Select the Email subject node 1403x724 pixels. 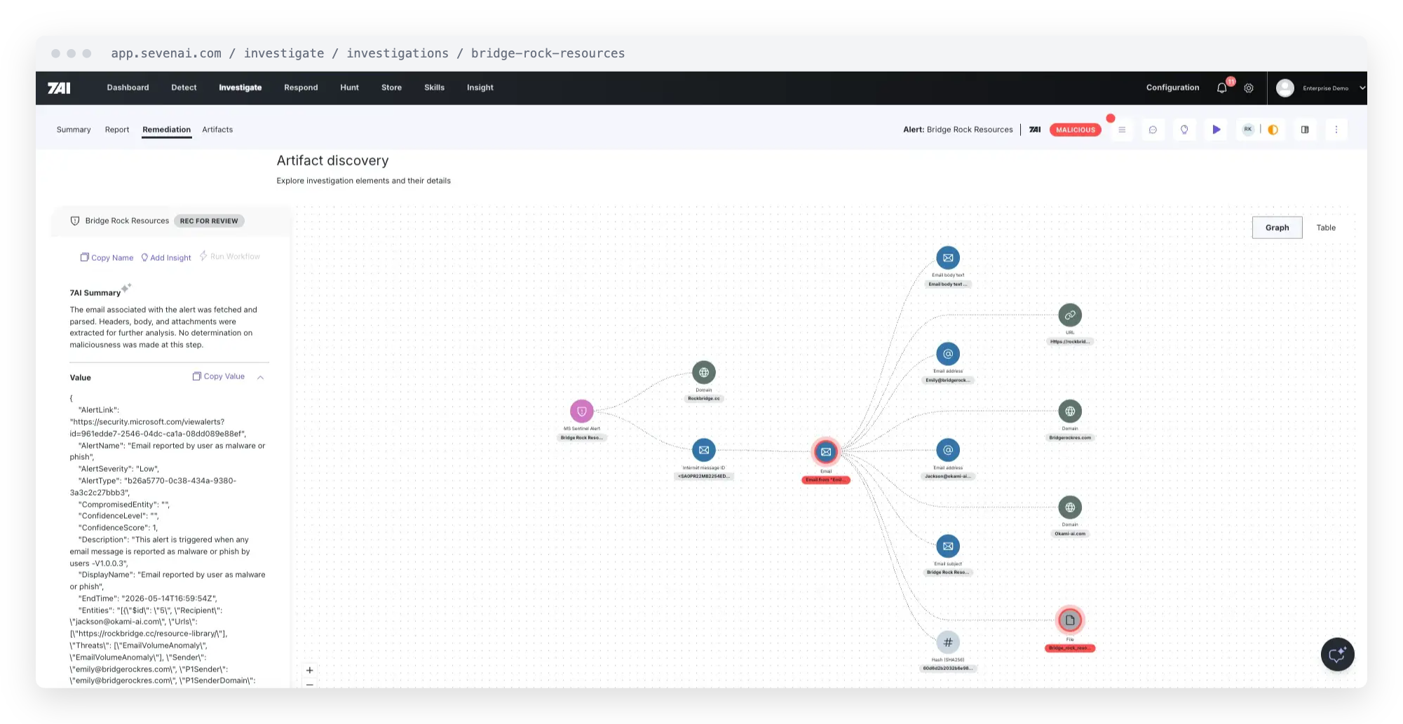click(x=948, y=546)
